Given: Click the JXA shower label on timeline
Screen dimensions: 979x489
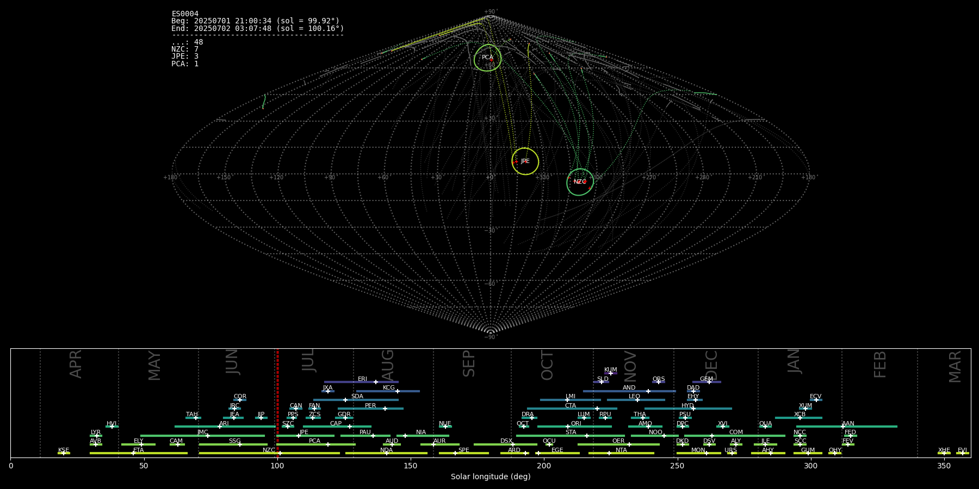Looking at the screenshot, I should pos(327,388).
